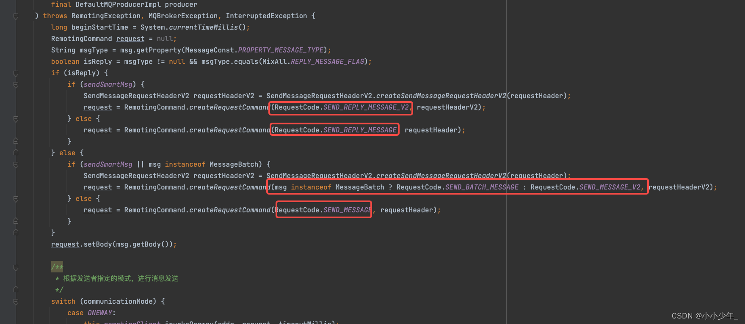745x324 pixels.
Task: Click the 'setBody' method call
Action: 98,244
